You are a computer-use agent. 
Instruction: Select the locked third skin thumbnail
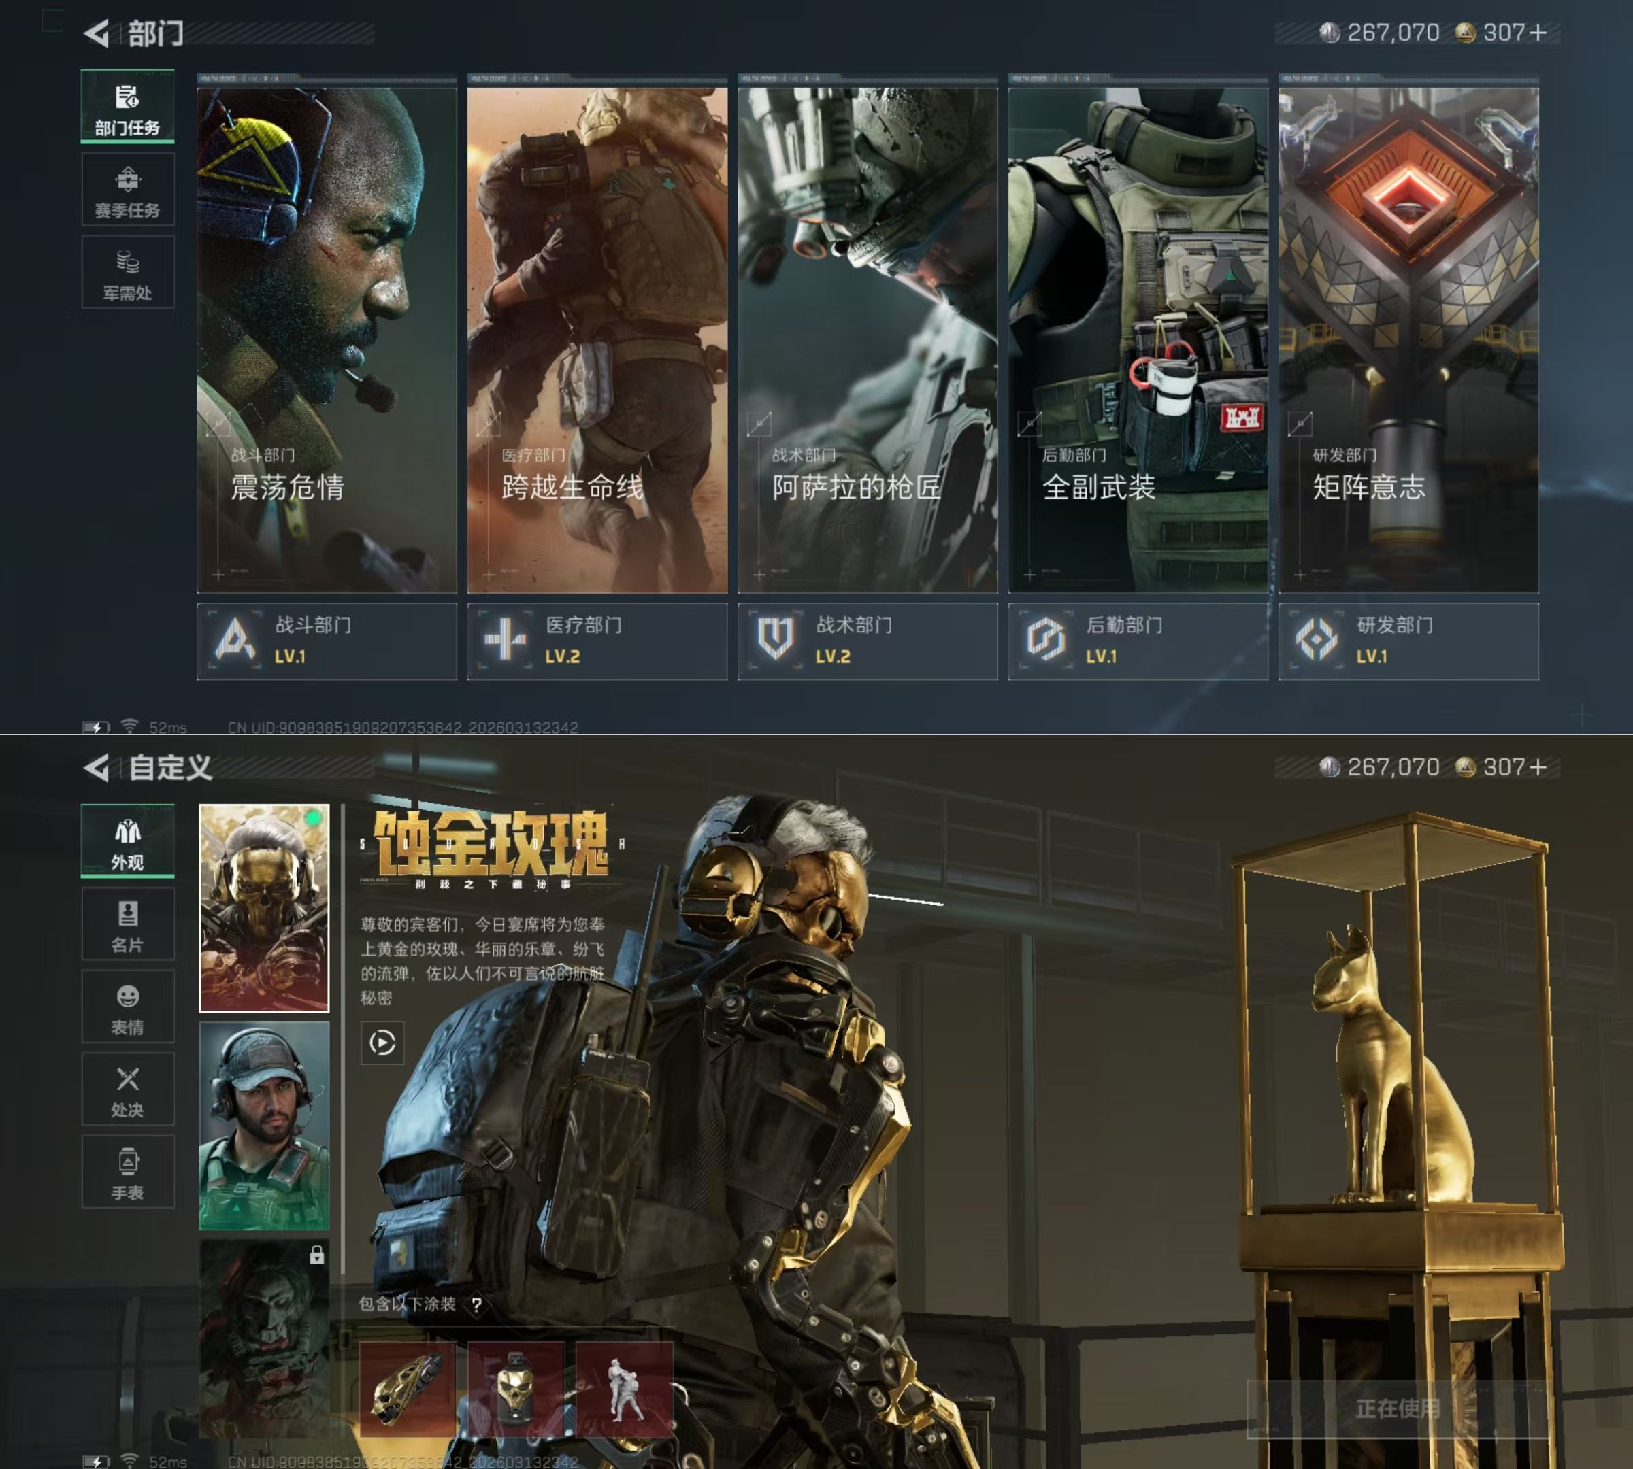pyautogui.click(x=264, y=1338)
